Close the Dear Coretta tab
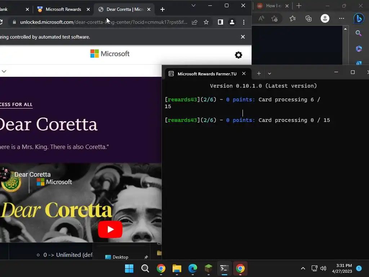This screenshot has height=277, width=369. 149,9
